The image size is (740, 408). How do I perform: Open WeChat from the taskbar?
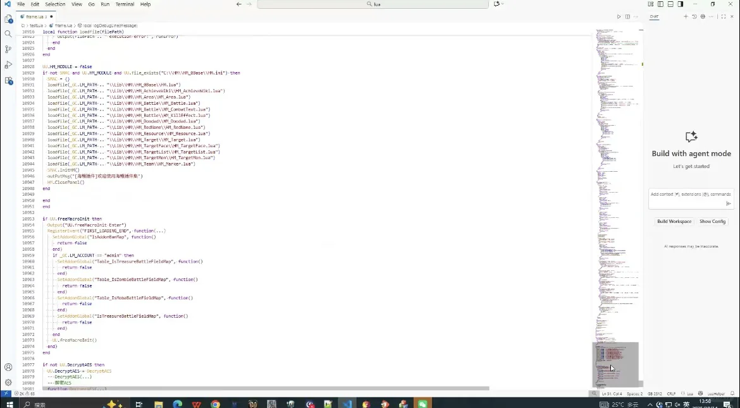[x=422, y=404]
